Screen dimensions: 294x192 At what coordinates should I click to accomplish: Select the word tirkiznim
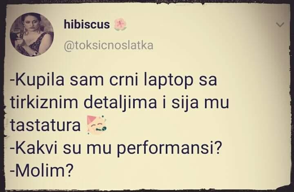44,103
